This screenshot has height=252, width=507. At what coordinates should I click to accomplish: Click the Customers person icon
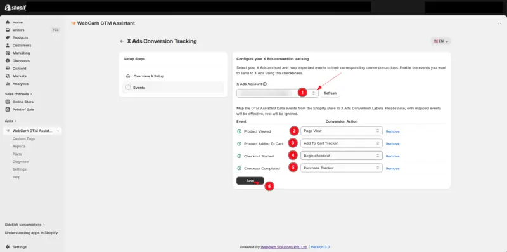[x=8, y=45]
